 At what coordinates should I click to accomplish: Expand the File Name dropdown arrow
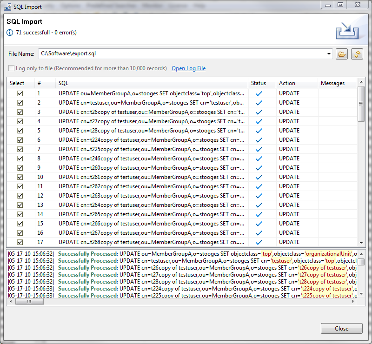coord(329,54)
